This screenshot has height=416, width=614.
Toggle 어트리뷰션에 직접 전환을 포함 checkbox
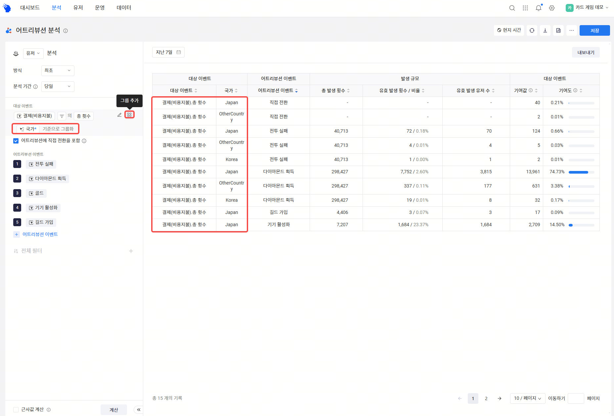tap(16, 141)
